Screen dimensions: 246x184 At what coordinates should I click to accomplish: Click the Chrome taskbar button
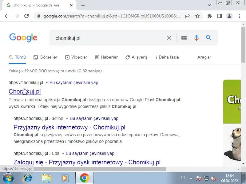(85, 178)
